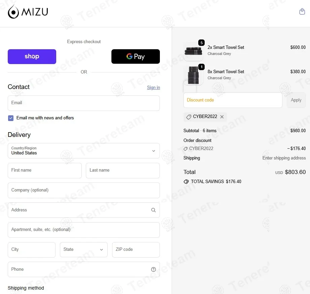Pay with Shop express checkout

[x=32, y=57]
